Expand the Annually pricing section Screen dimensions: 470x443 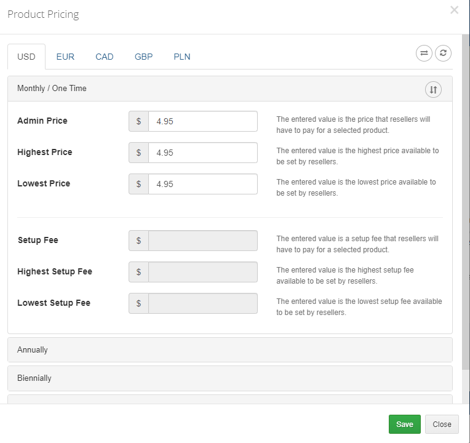(230, 349)
